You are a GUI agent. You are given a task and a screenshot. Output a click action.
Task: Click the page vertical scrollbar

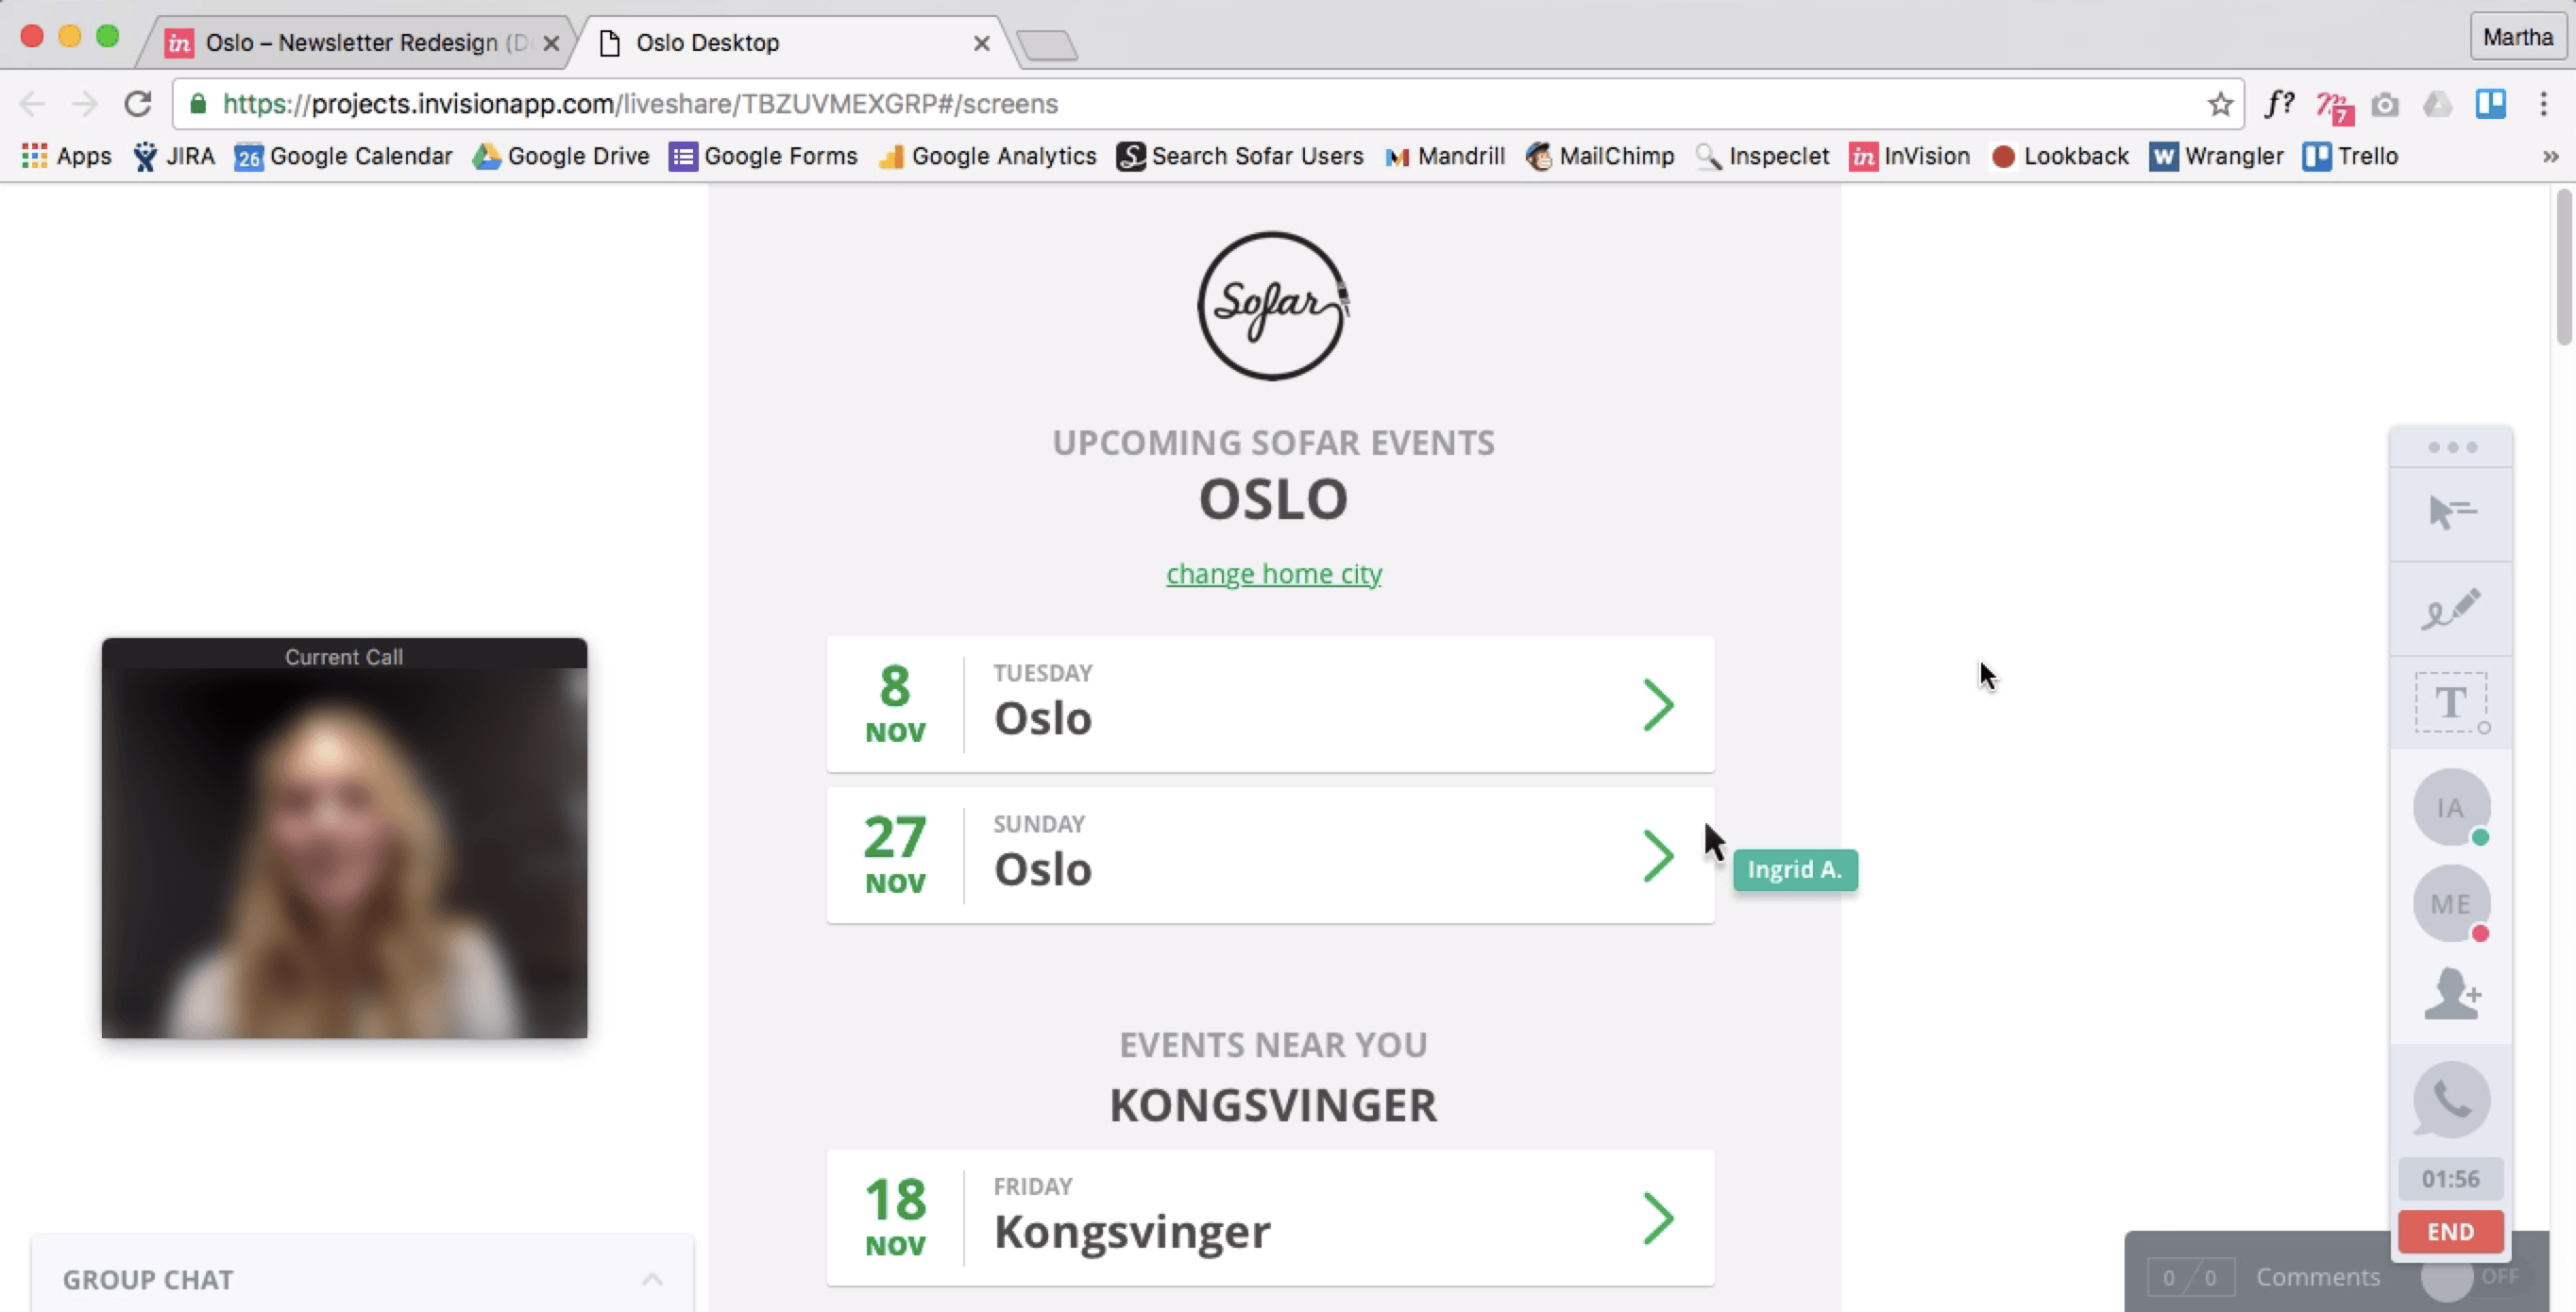click(x=2563, y=270)
